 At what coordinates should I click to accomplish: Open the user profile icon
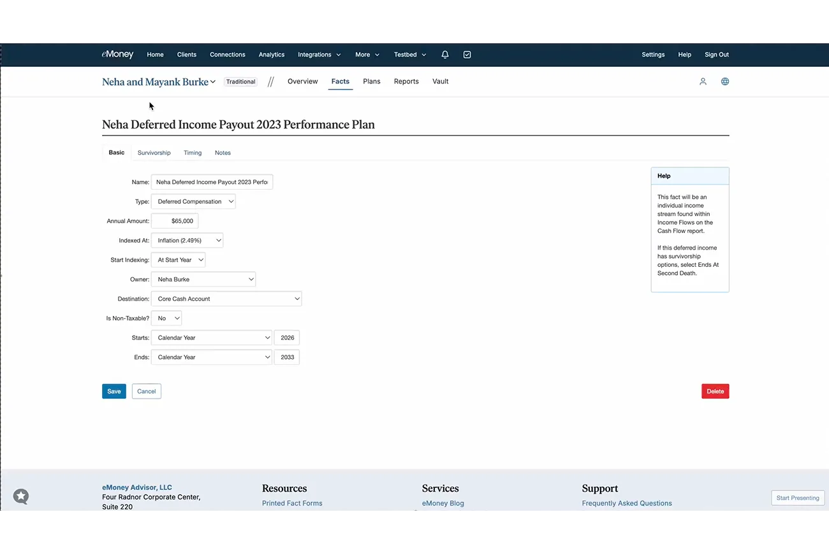tap(703, 82)
